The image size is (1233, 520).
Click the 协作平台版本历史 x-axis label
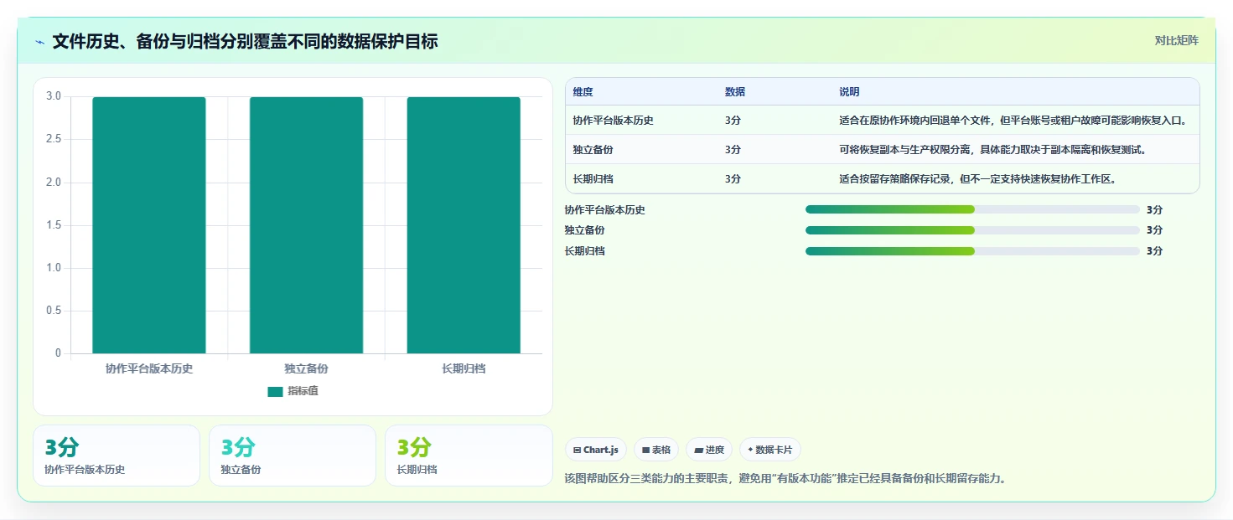coord(149,368)
